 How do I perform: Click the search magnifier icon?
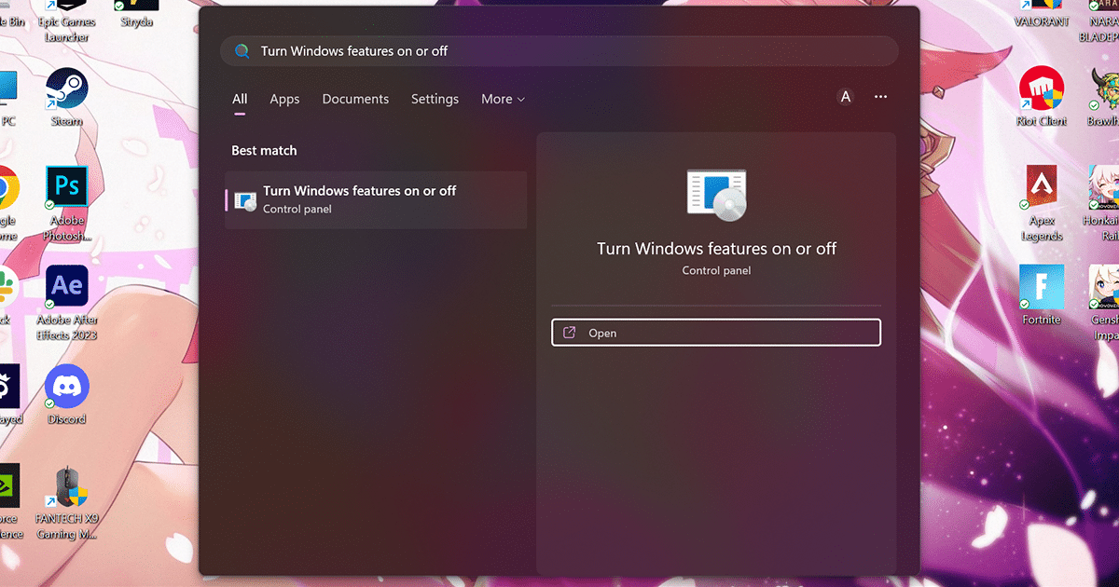coord(242,51)
